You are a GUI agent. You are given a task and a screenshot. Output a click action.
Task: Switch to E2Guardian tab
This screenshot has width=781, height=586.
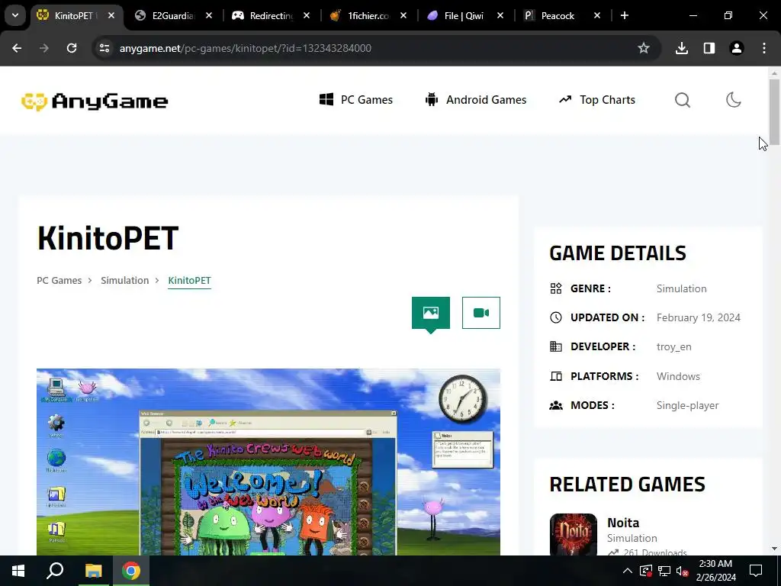point(175,15)
